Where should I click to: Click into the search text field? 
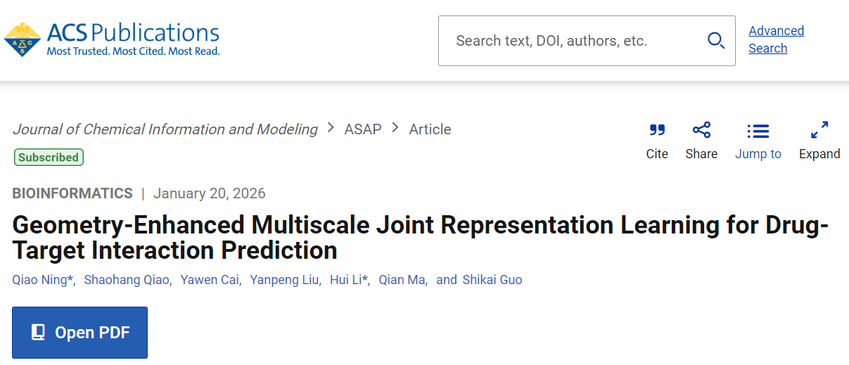coord(570,41)
